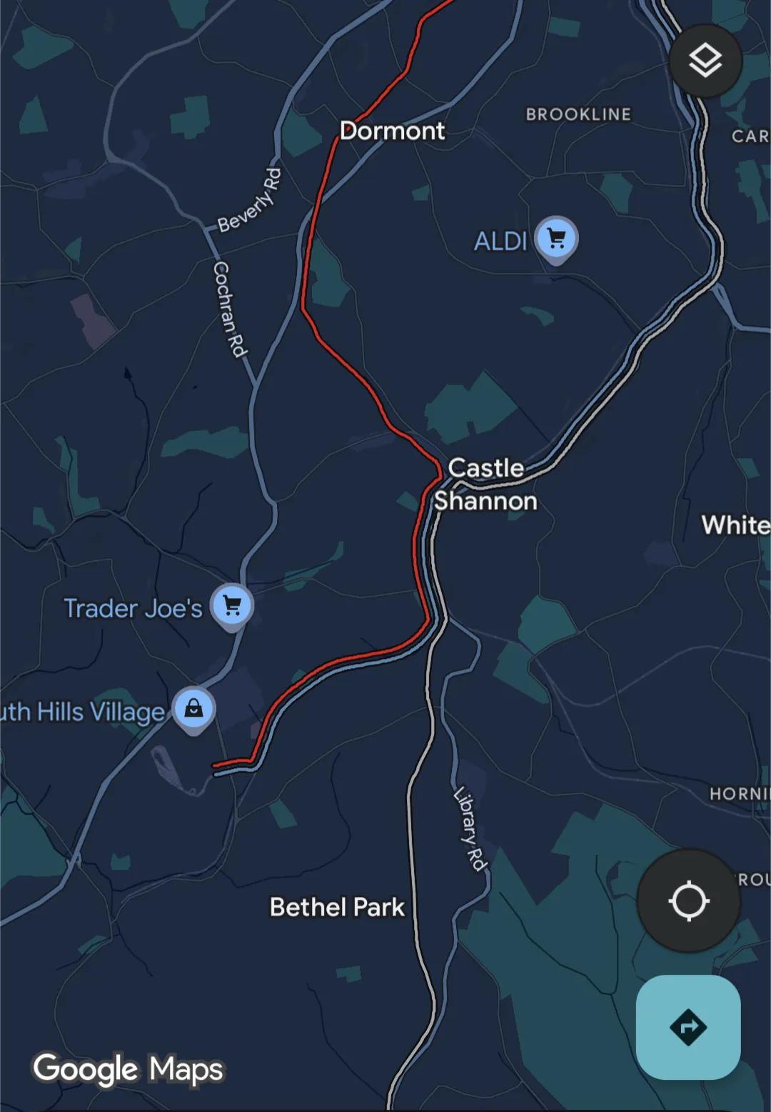Screen dimensions: 771x1112
Task: Open directions with the turn arrow button
Action: coord(688,1027)
